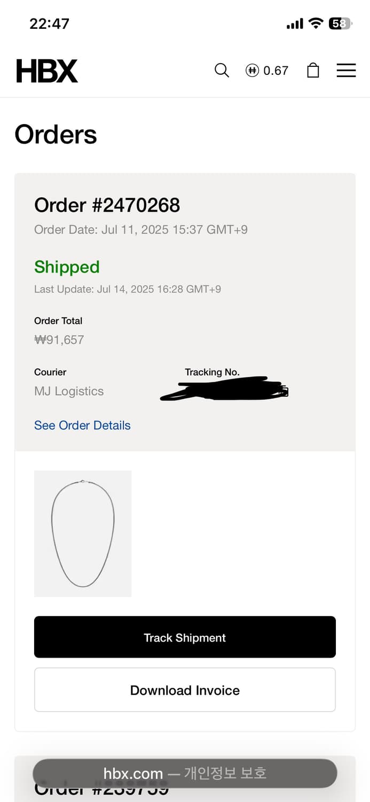
Task: Tap the cellular signal bars icon
Action: 295,24
